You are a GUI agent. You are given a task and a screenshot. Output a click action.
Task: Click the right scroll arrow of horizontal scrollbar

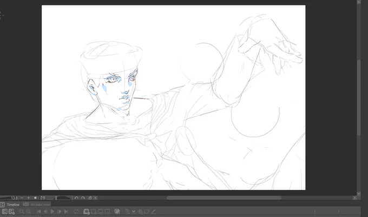(x=354, y=198)
